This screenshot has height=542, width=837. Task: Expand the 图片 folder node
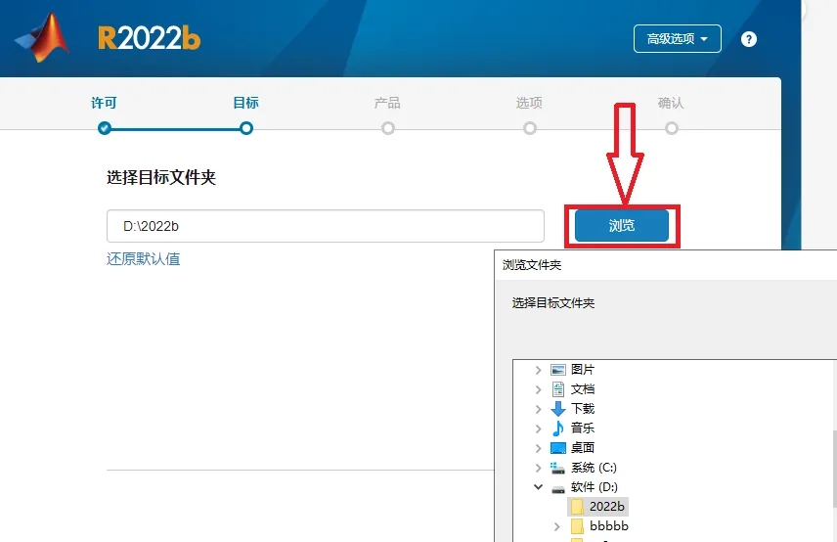click(538, 370)
